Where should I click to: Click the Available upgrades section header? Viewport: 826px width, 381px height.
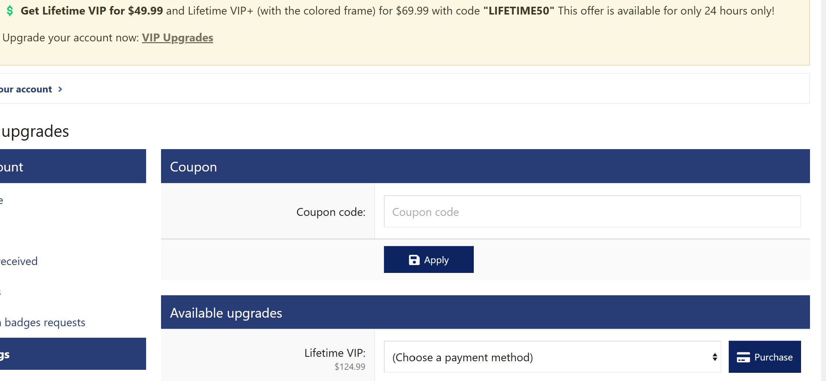485,312
